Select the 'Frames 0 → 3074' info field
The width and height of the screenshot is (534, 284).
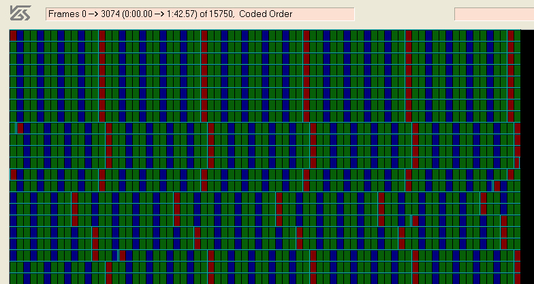200,14
